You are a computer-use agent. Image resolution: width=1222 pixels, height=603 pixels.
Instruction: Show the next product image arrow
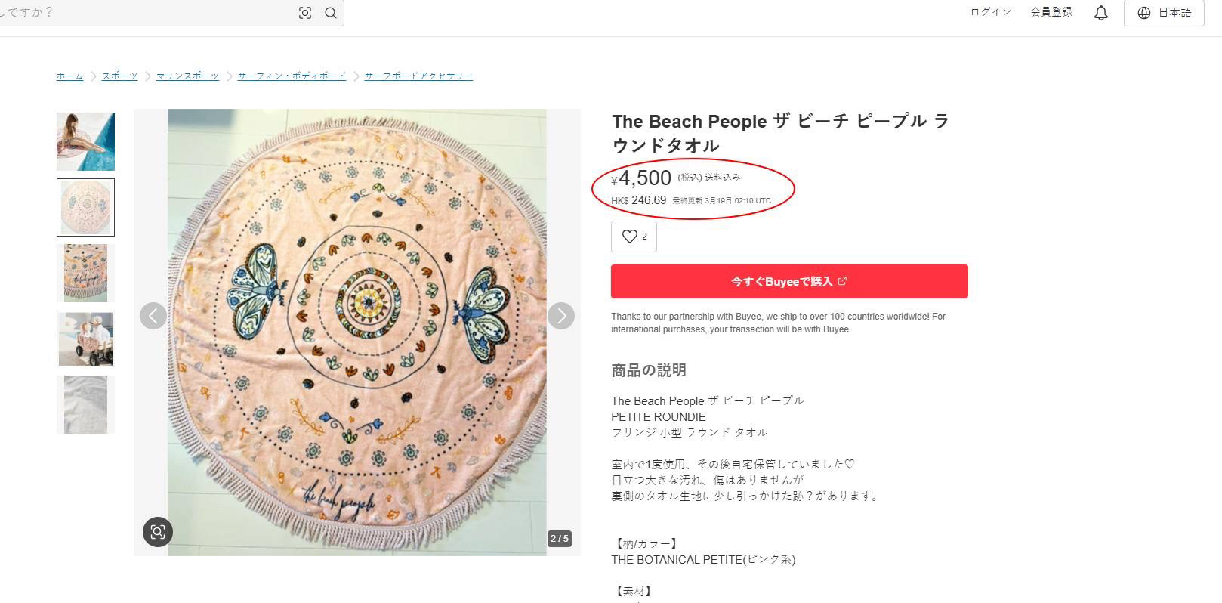click(x=561, y=316)
